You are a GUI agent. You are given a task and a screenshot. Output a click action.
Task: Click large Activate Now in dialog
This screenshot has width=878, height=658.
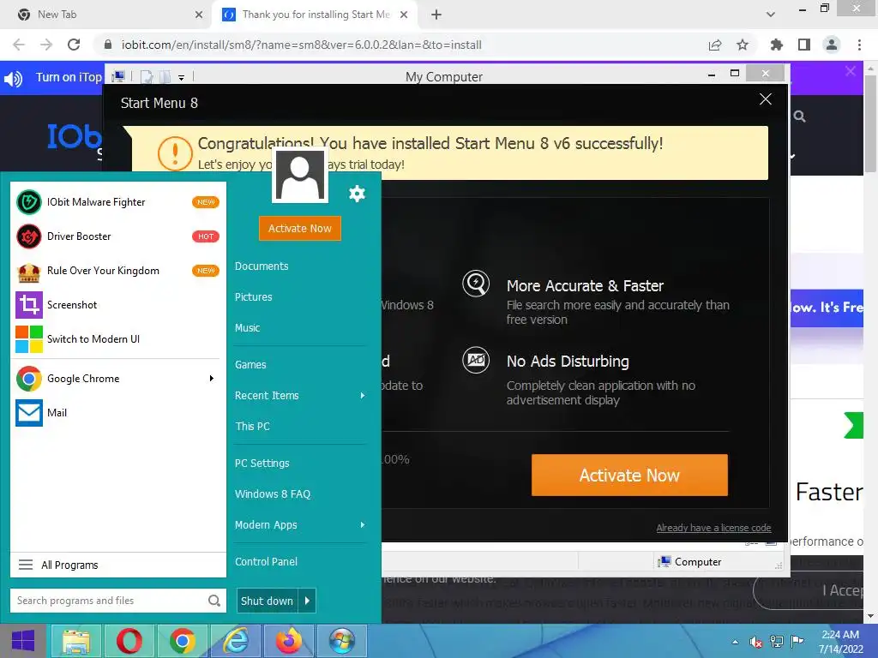pos(629,475)
